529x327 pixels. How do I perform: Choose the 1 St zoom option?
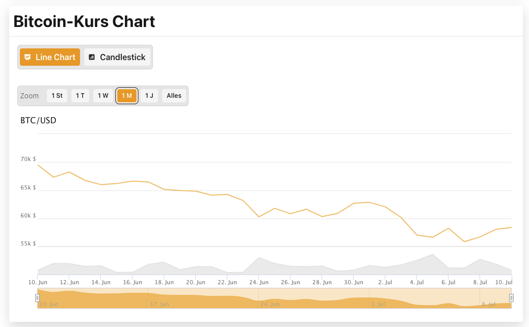click(x=57, y=96)
